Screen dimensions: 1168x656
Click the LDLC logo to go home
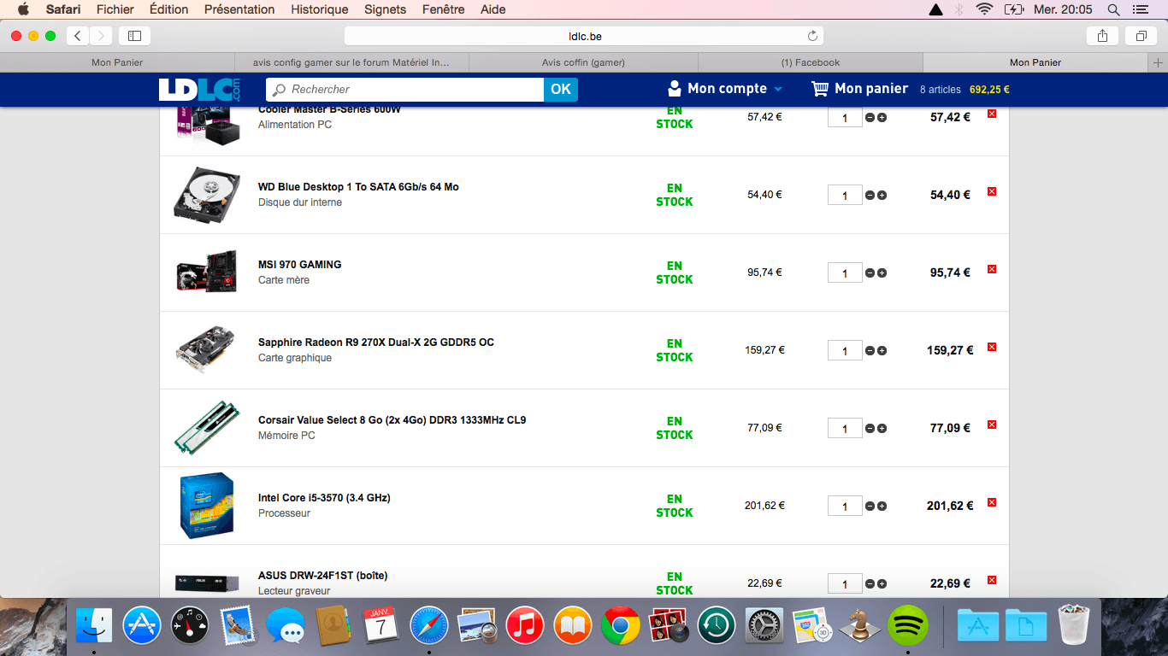coord(199,89)
